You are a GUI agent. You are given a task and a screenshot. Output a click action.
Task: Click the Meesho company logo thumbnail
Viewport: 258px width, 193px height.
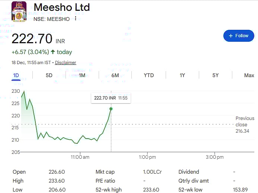(19, 12)
